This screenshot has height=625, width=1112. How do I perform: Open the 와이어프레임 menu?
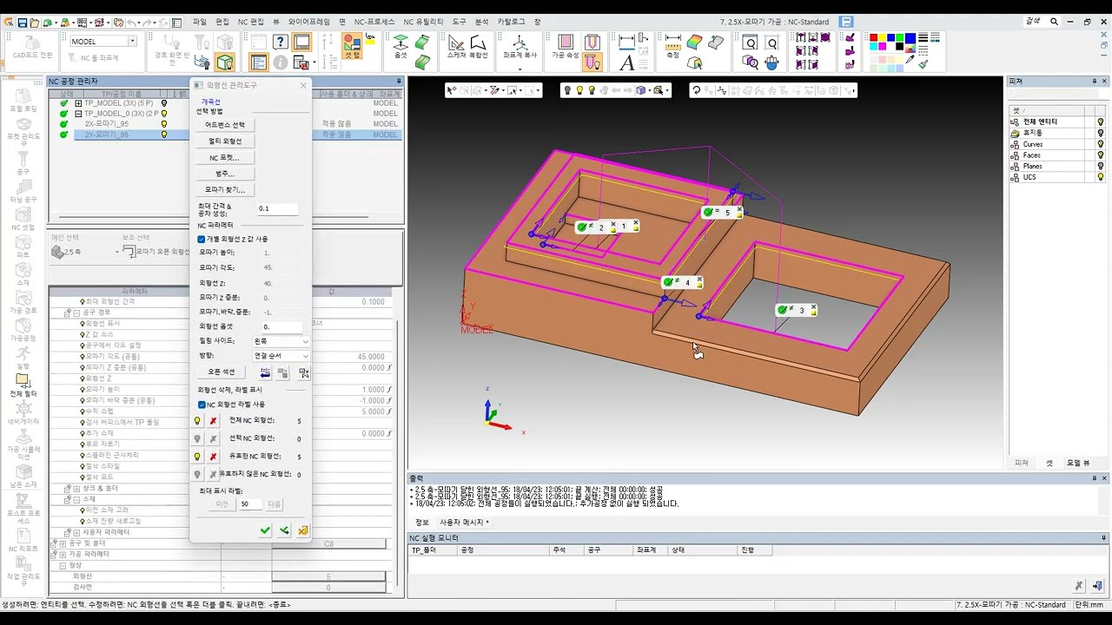pyautogui.click(x=309, y=22)
